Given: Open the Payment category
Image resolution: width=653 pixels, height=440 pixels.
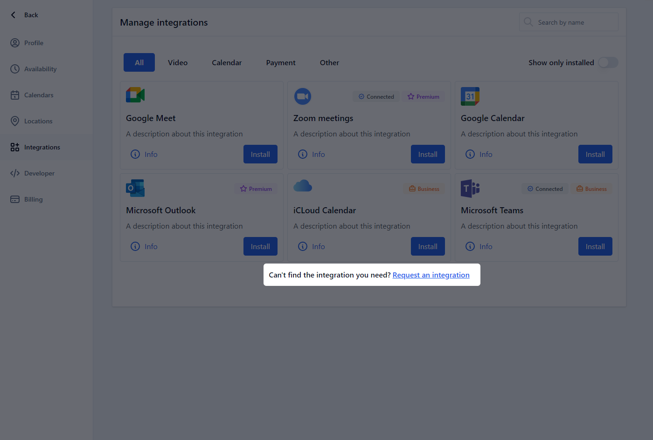Looking at the screenshot, I should coord(280,62).
